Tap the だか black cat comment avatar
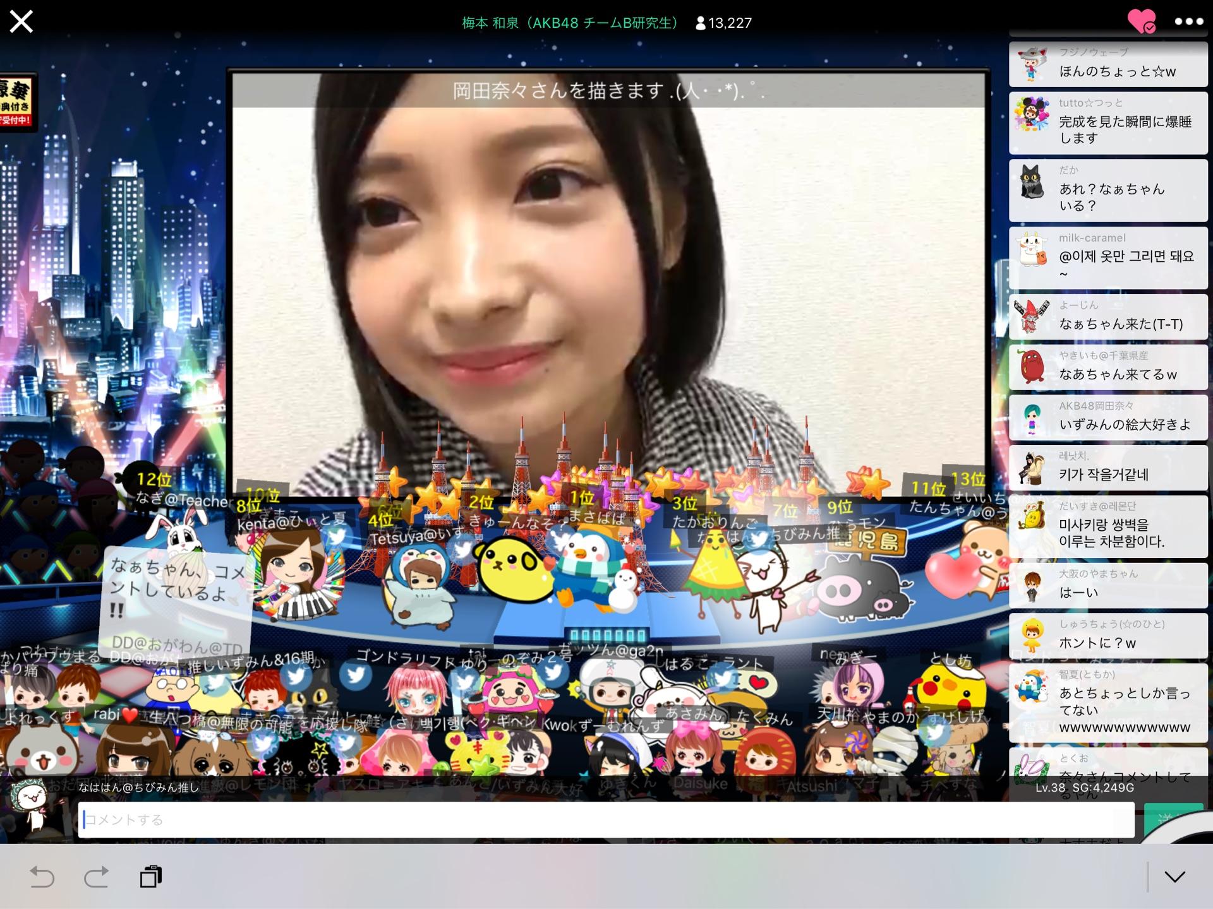 [x=1032, y=183]
